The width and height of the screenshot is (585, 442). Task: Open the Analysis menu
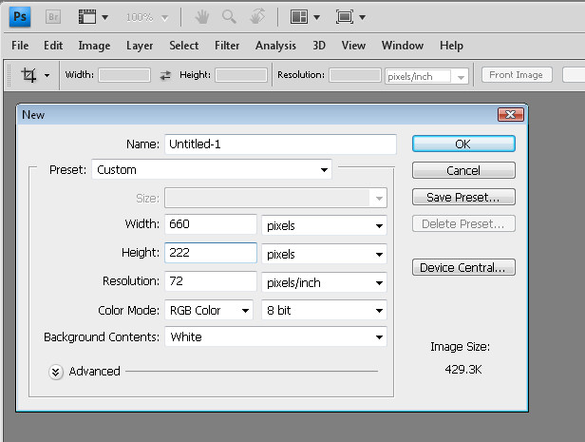point(275,46)
